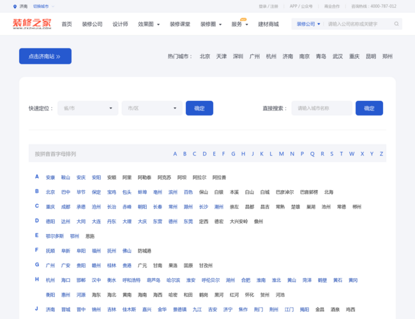Open 建材商城 from the navigation
The image size is (415, 319).
[x=268, y=24]
